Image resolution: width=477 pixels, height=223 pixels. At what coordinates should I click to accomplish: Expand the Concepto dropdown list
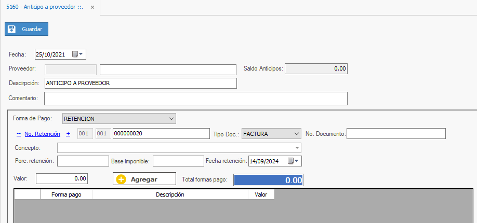[297, 148]
